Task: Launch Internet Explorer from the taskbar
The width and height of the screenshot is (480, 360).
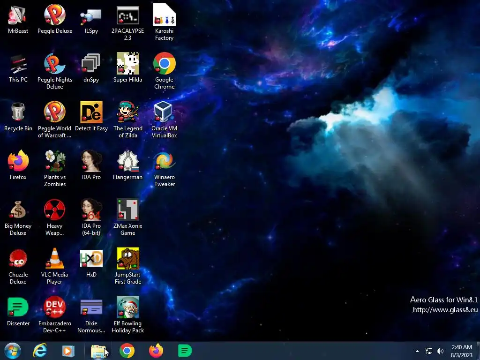Action: click(40, 351)
